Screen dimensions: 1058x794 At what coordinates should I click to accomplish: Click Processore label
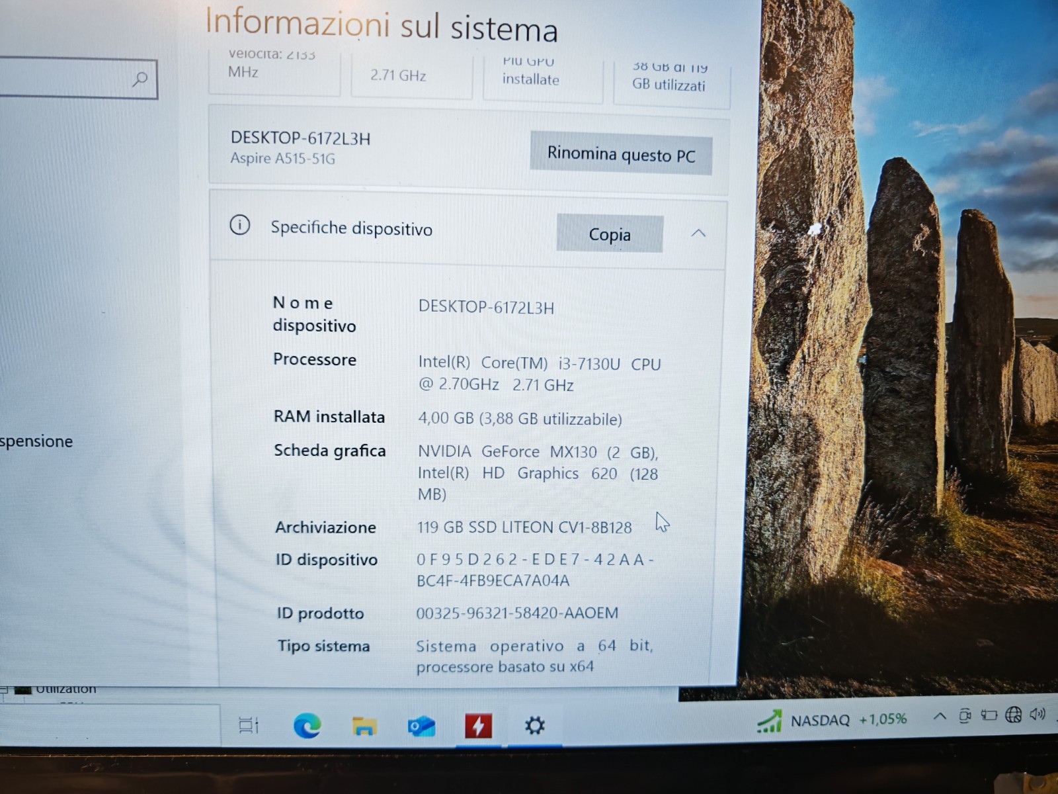[315, 359]
